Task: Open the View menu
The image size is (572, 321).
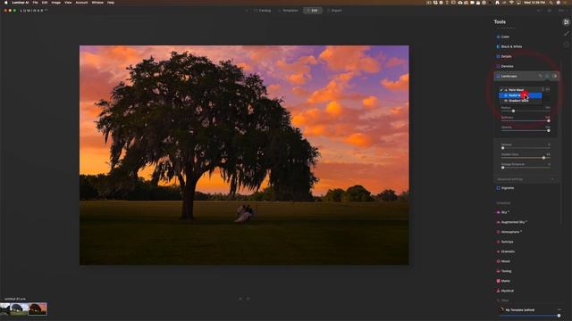Action: [x=68, y=3]
